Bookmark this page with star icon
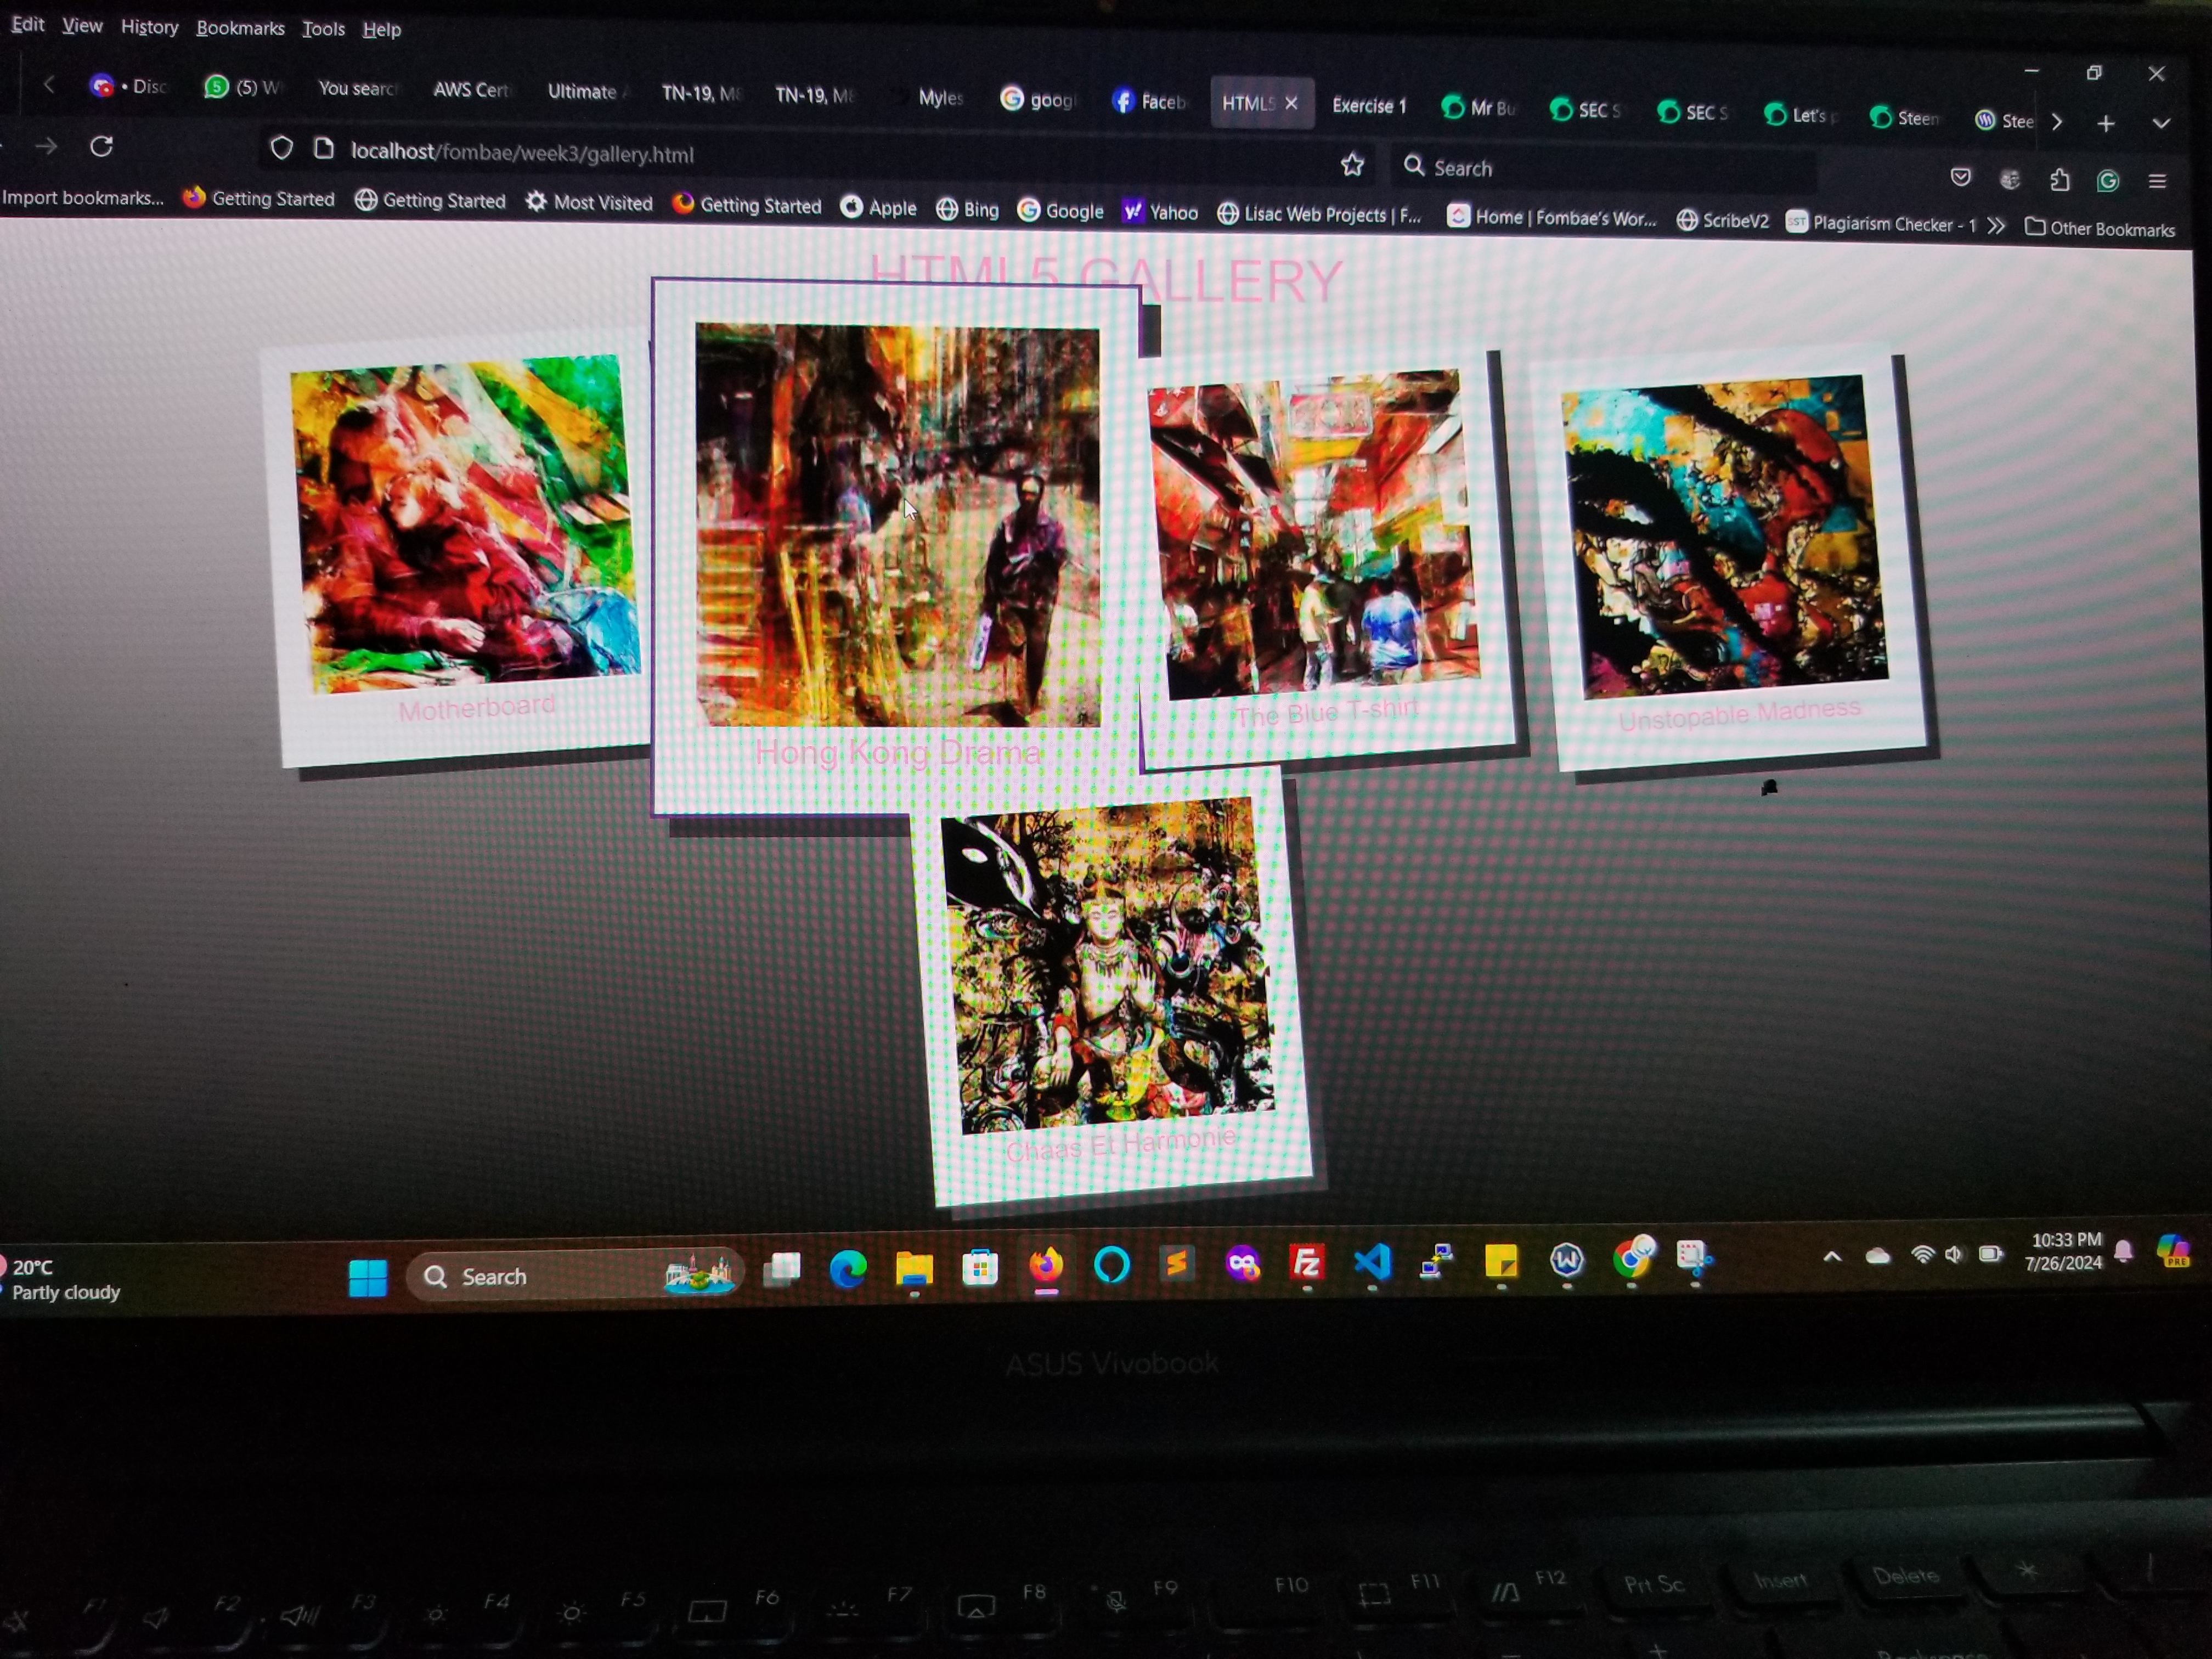 (1352, 165)
